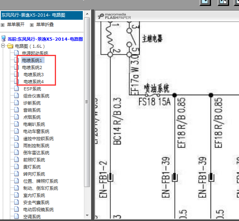Open ESP系统 diagram

(x=32, y=89)
